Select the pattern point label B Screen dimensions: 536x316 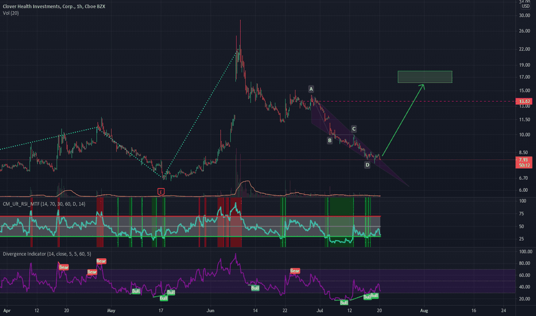pos(330,140)
